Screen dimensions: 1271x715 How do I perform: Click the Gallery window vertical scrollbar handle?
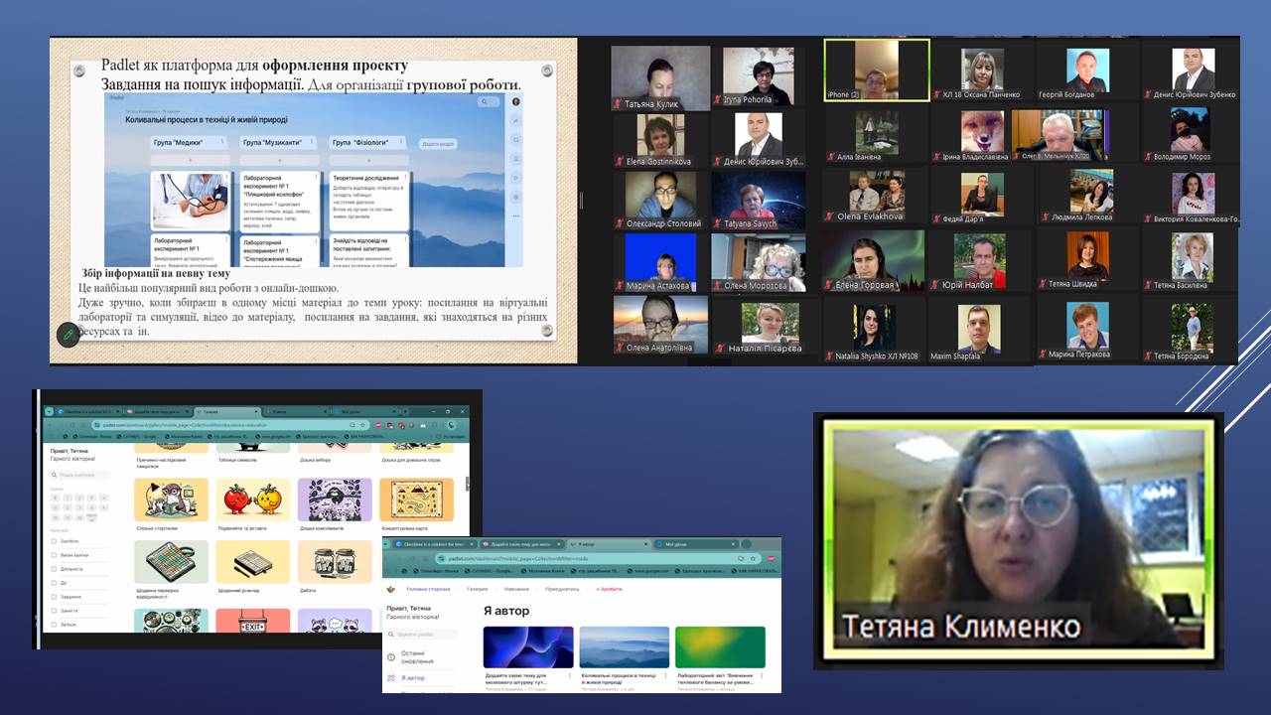468,484
